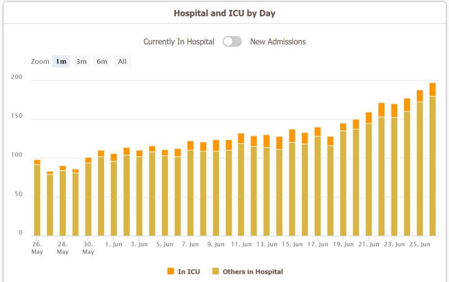Click the bar above 15. Jun label
Image resolution: width=449 pixels, height=282 pixels.
click(x=292, y=183)
